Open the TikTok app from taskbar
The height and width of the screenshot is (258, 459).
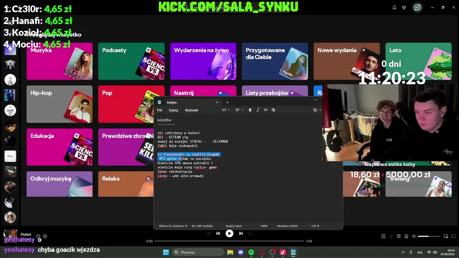283,252
